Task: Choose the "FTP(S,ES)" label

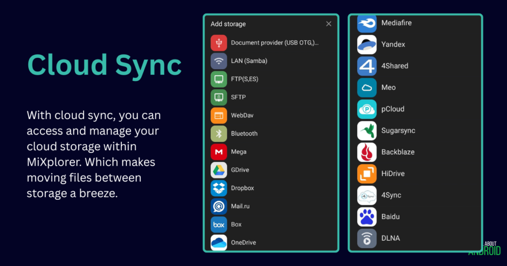Action: click(245, 79)
